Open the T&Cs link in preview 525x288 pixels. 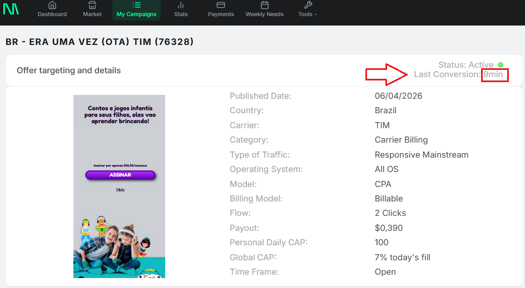coord(120,190)
